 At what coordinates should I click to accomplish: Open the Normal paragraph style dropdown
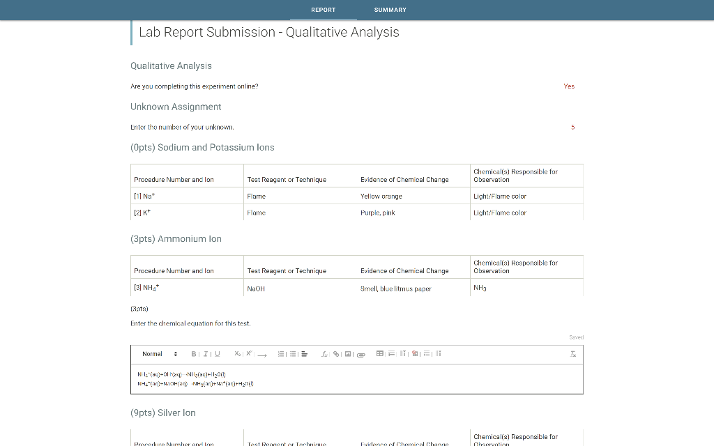(153, 353)
